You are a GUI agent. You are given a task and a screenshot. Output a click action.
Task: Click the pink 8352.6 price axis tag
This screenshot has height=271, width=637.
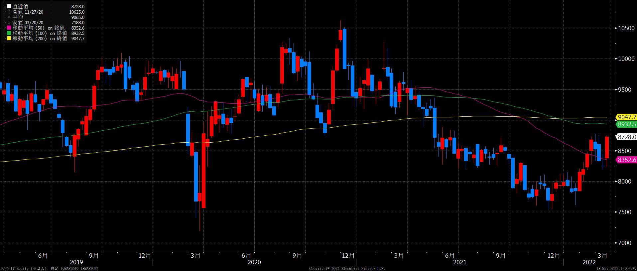626,160
